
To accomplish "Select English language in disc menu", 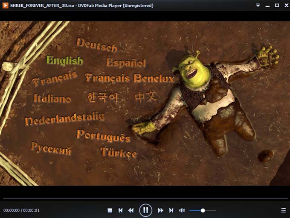I will pyautogui.click(x=65, y=61).
